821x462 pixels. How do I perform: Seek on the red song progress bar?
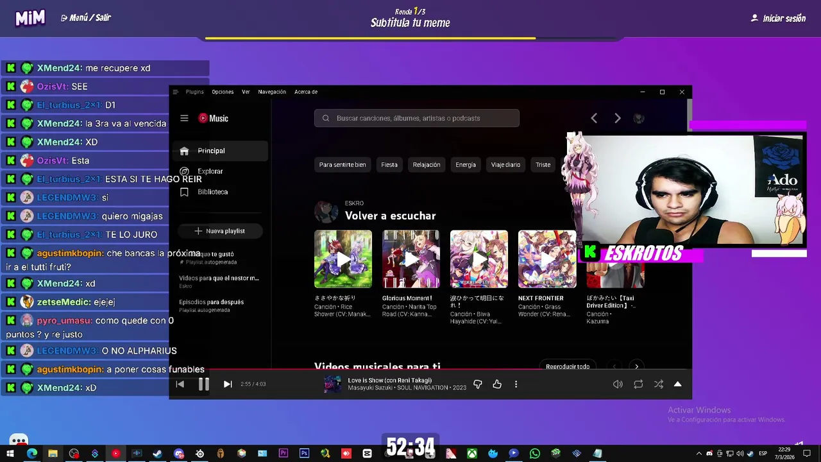tap(430, 369)
